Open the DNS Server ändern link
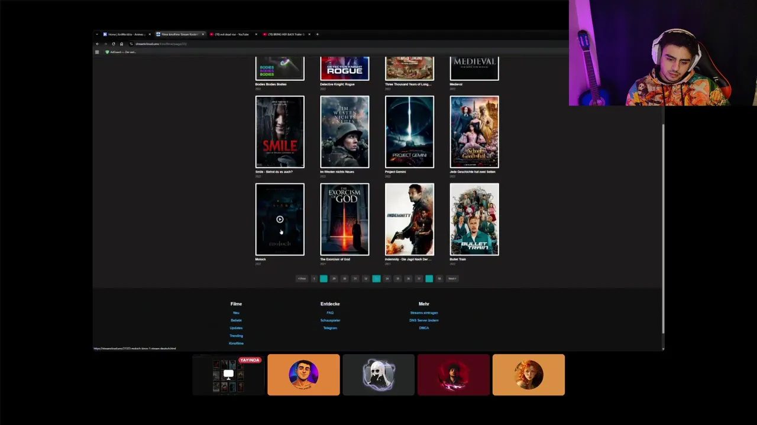The width and height of the screenshot is (757, 425). [x=424, y=321]
